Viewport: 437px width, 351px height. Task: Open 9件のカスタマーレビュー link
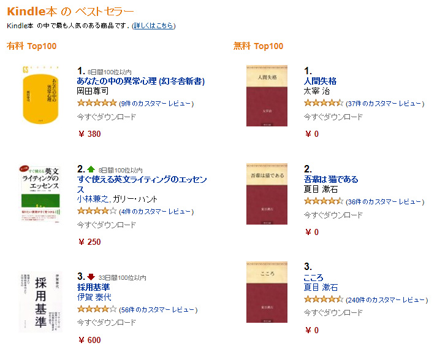point(156,104)
